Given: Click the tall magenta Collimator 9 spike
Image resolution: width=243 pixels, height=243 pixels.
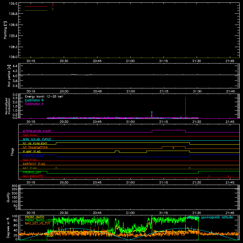Looking at the screenshot, I should click(x=185, y=108).
